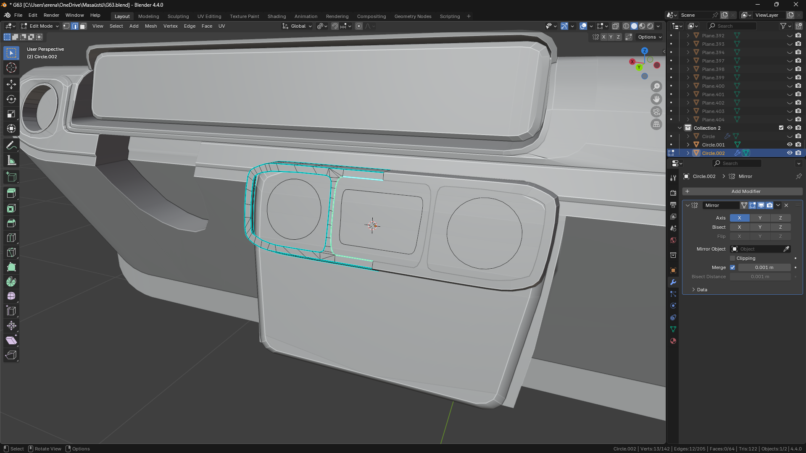Expand the Circle.001 outliner item
The image size is (806, 453).
tap(688, 145)
